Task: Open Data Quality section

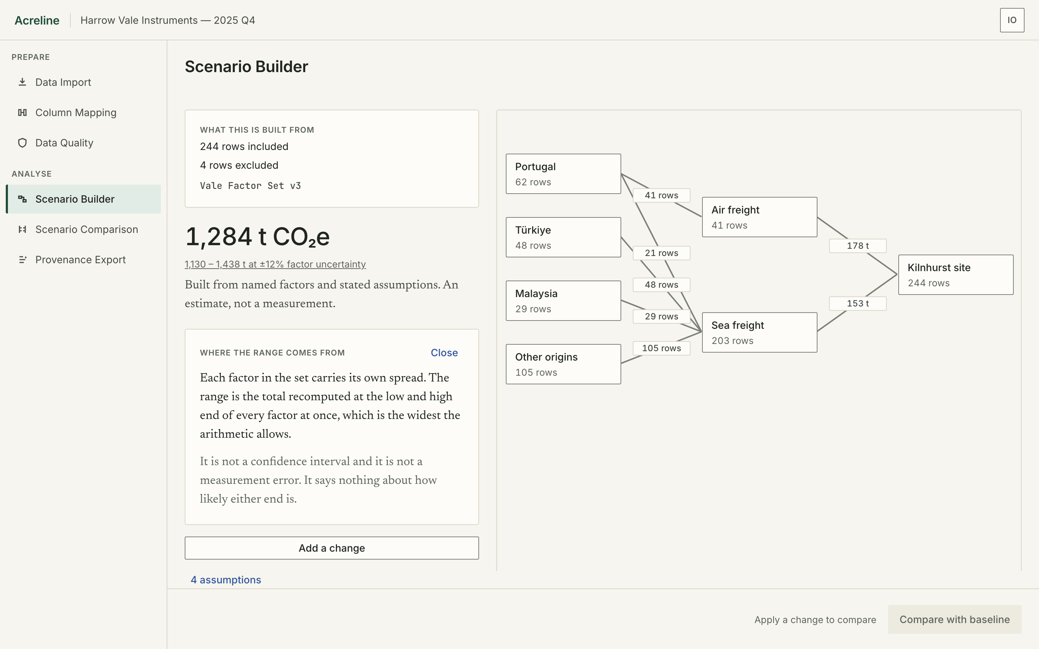Action: click(83, 143)
